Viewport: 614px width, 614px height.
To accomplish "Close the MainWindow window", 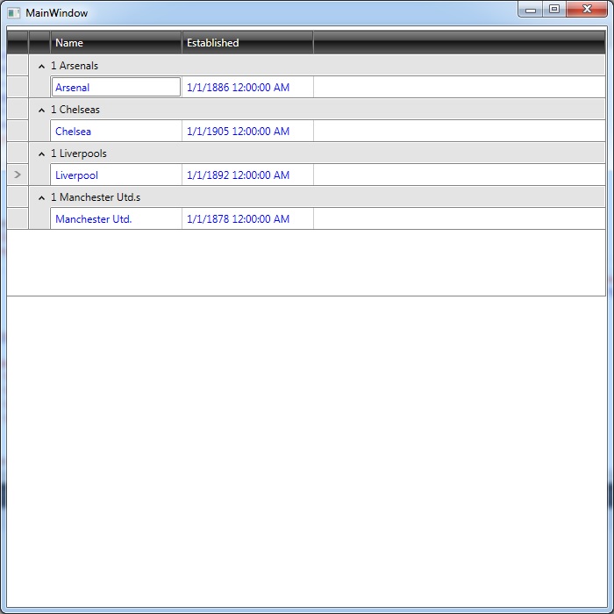I will click(587, 10).
